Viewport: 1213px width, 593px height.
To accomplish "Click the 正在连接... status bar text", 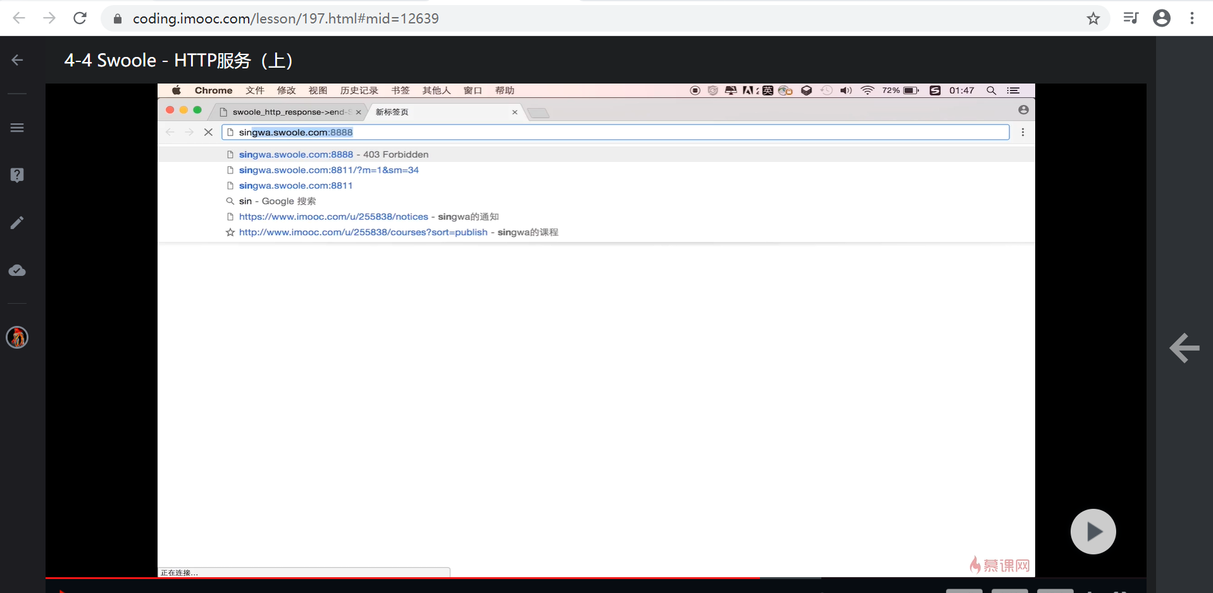I will pyautogui.click(x=179, y=573).
